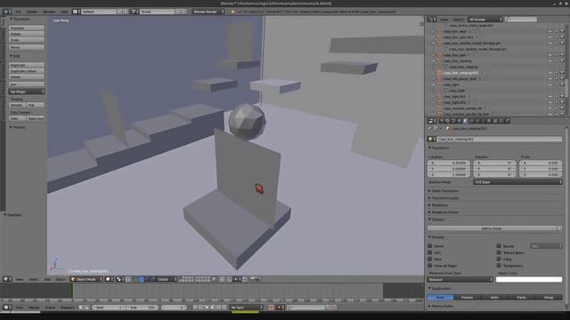Toggle visibility eye for class_func_rotating.001

tap(550, 73)
